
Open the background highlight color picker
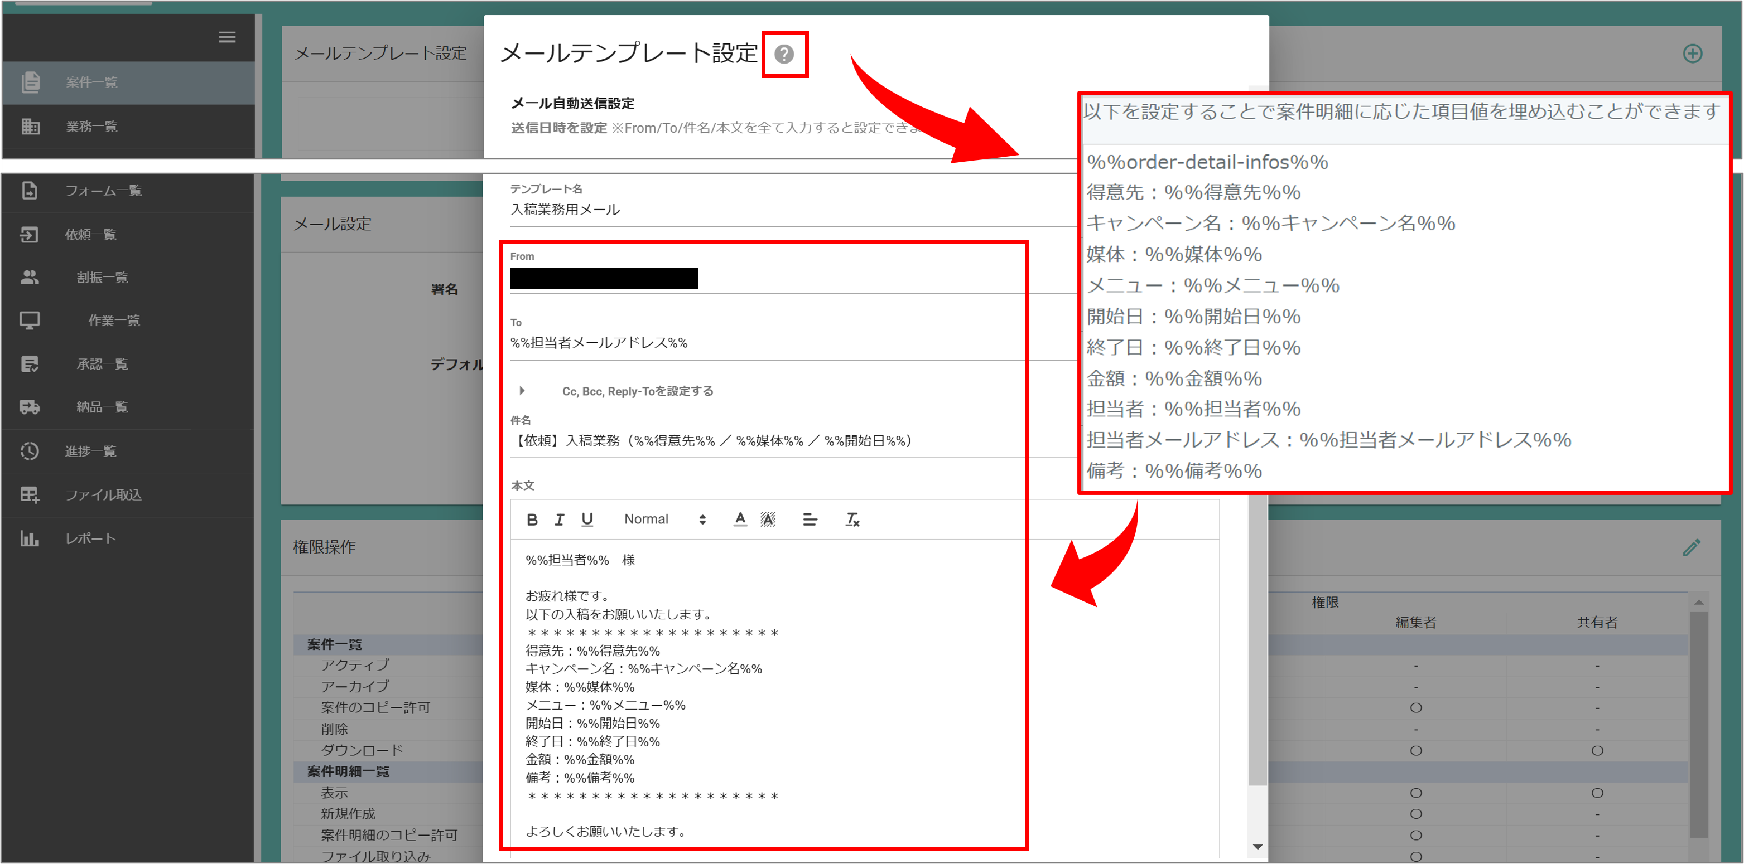coord(768,520)
